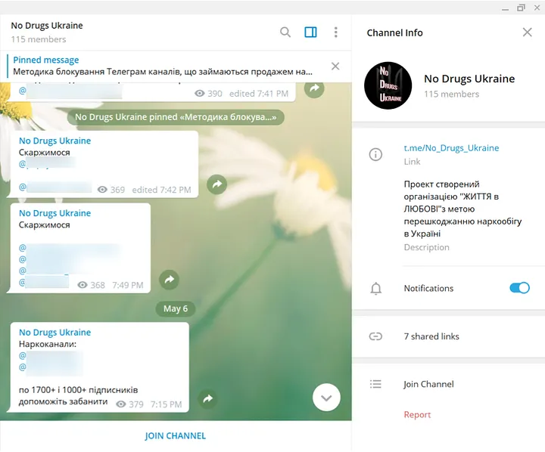545x452 pixels.
Task: Close the Channel Info panel
Action: point(527,33)
